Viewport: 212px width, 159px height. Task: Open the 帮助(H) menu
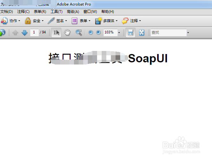(108, 12)
